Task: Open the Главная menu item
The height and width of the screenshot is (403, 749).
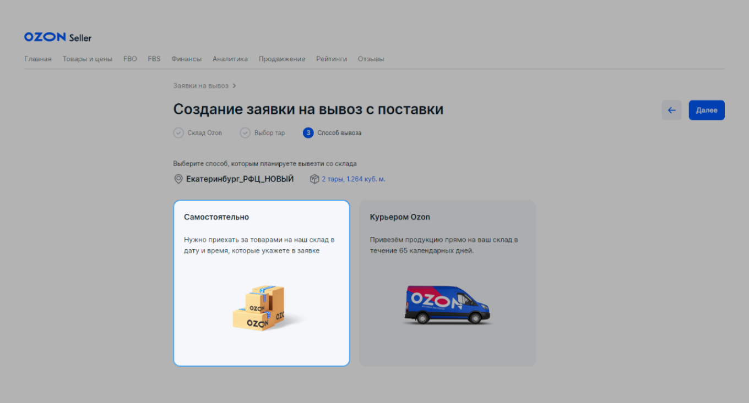Action: click(x=38, y=59)
